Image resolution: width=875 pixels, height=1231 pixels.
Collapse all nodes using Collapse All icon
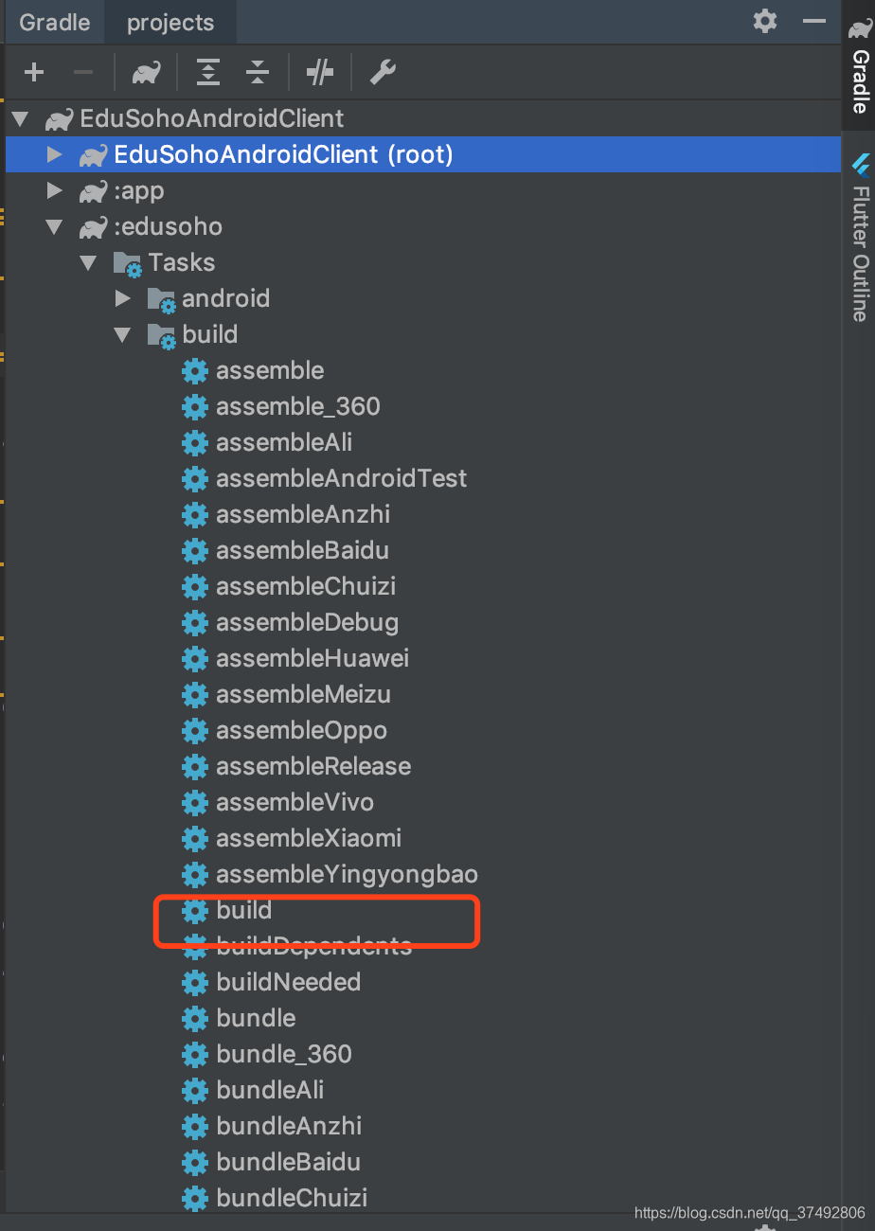click(257, 71)
